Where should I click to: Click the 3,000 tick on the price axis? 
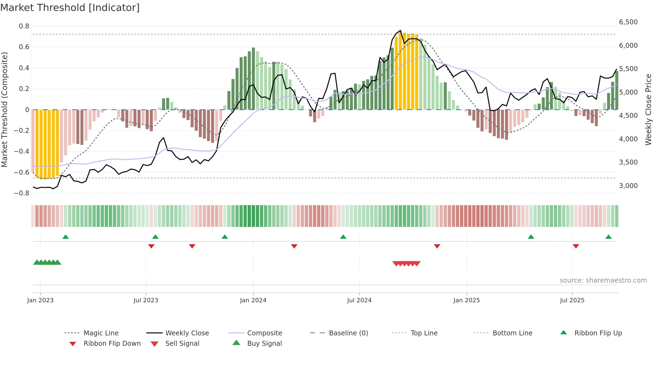pyautogui.click(x=628, y=186)
